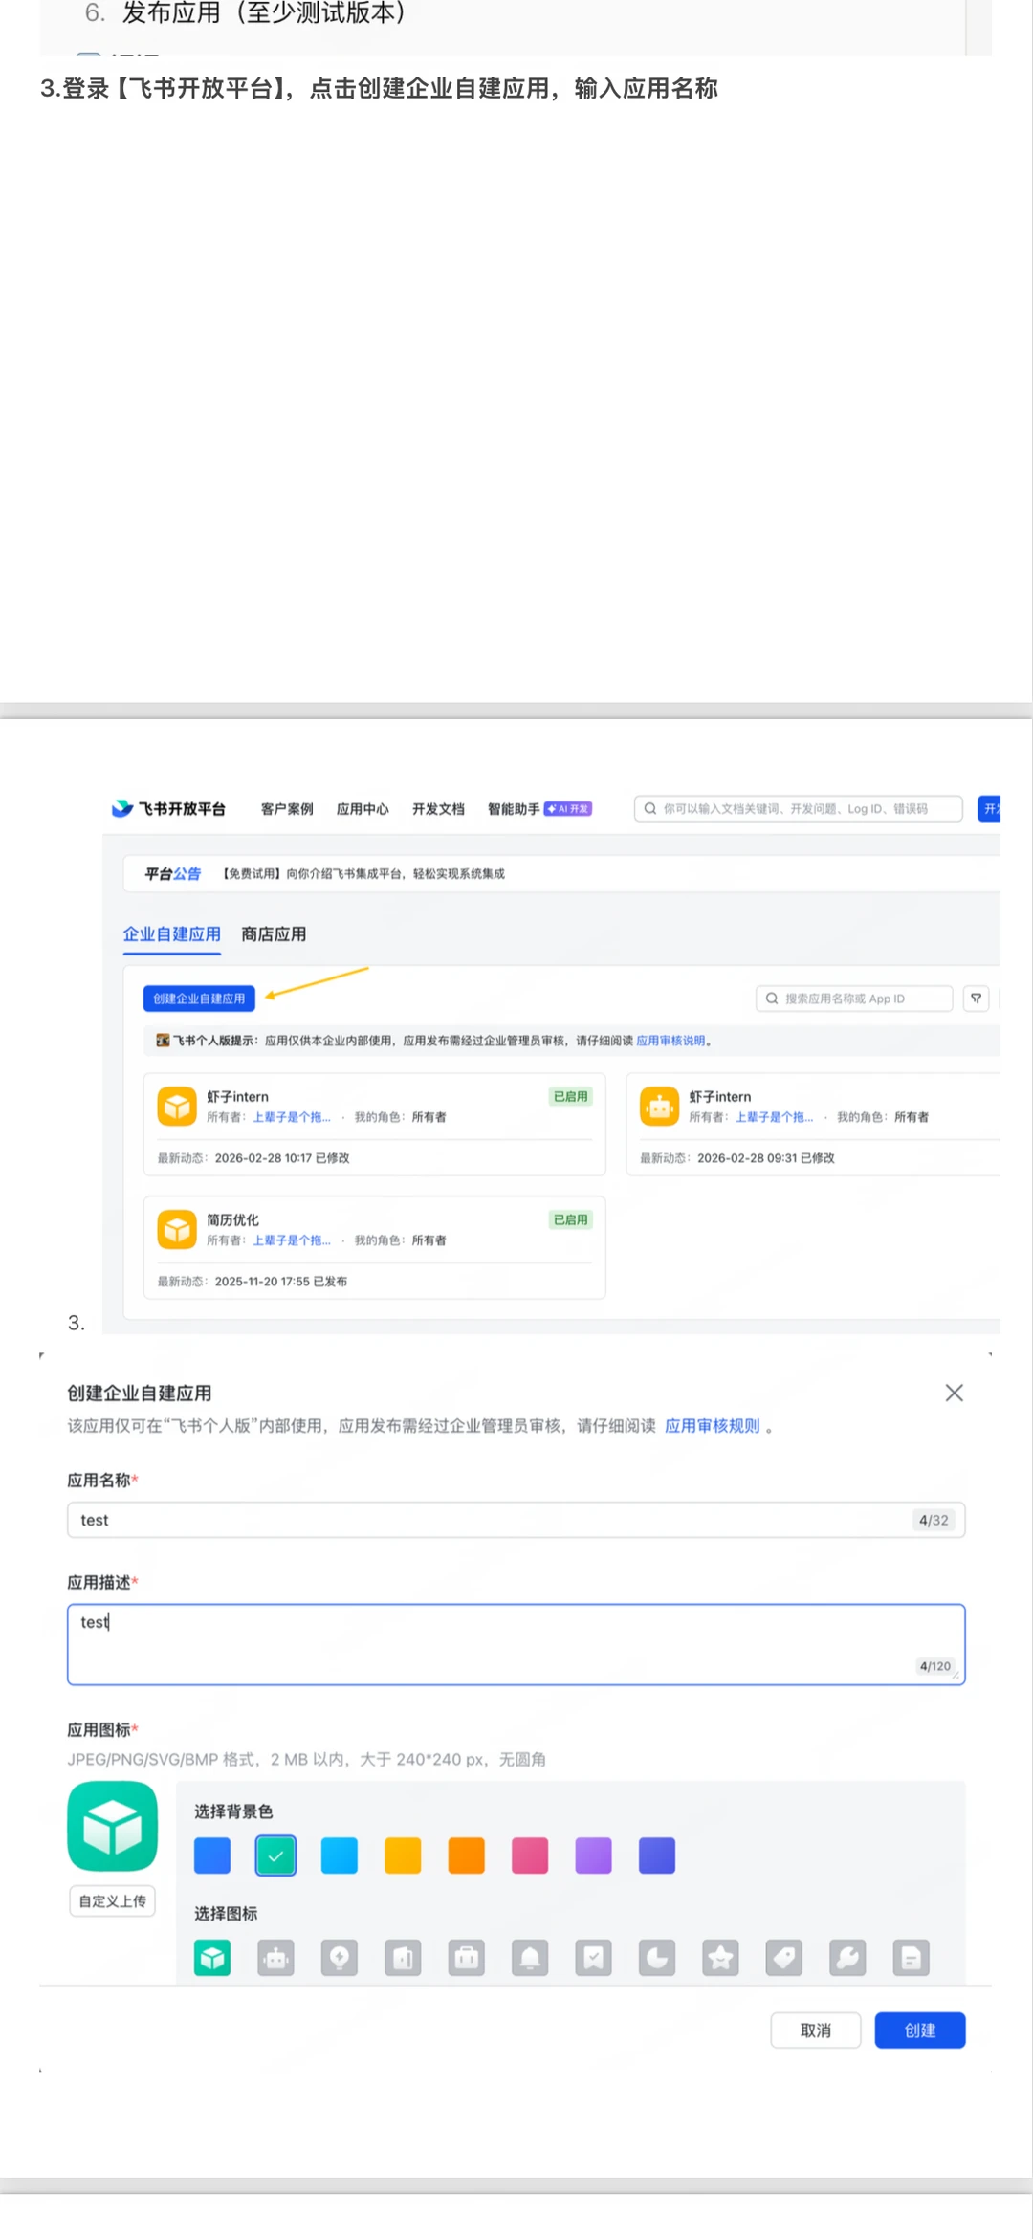Click the 自定义上传 button

point(113,1901)
